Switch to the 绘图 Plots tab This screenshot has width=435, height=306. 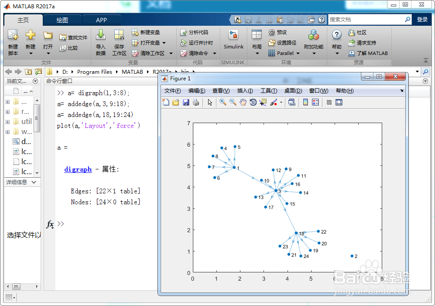(62, 20)
